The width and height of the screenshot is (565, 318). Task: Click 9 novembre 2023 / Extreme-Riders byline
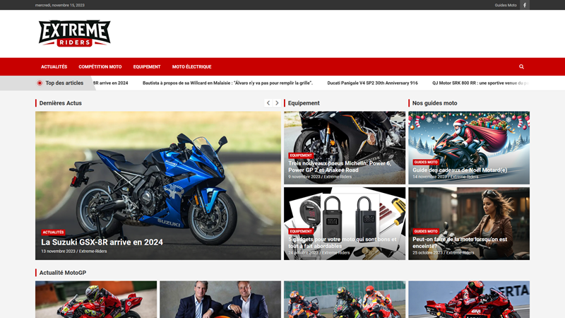(320, 177)
